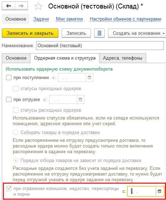
Task: Go back with the left arrow button
Action: pyautogui.click(x=8, y=6)
